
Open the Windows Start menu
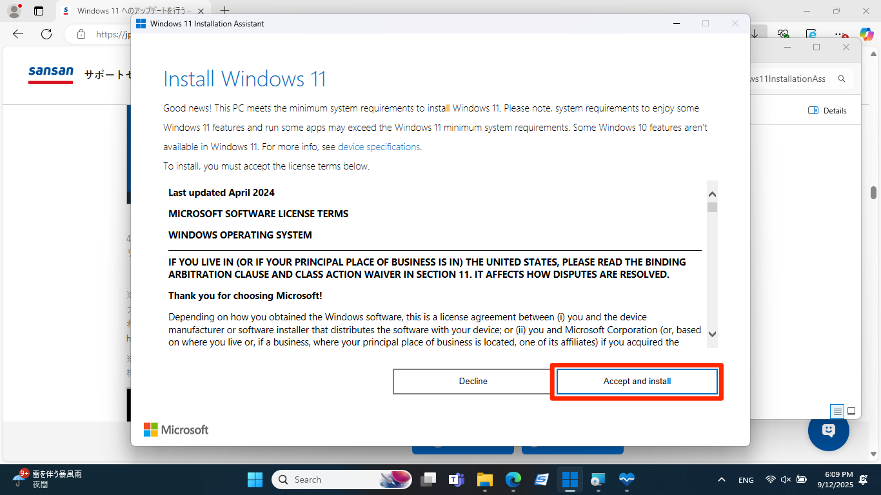coord(255,480)
